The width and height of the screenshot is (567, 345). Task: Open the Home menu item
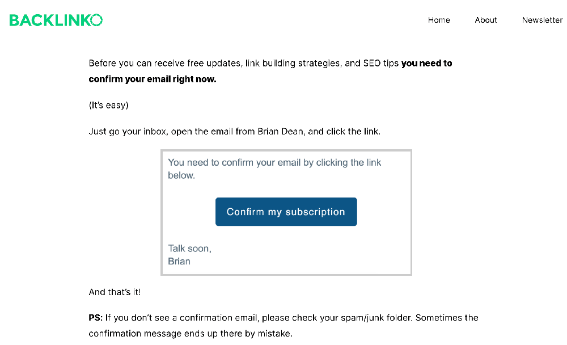point(439,20)
